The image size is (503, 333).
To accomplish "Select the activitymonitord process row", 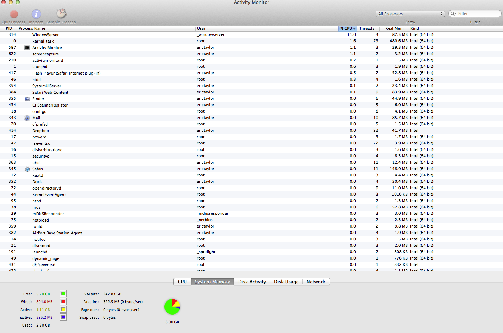I will 251,60.
